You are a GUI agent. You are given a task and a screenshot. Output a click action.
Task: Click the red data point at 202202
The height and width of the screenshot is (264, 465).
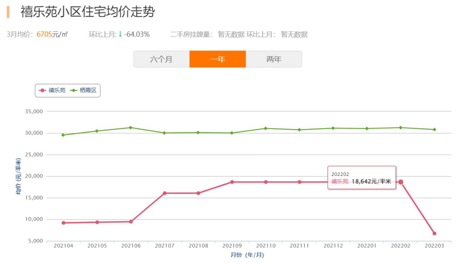401,182
